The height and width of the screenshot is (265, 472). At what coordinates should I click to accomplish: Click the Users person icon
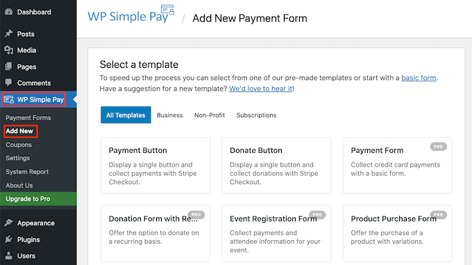9,256
